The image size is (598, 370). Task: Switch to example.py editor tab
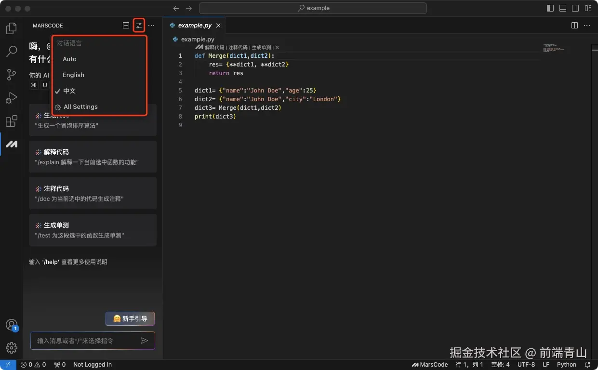pos(195,26)
